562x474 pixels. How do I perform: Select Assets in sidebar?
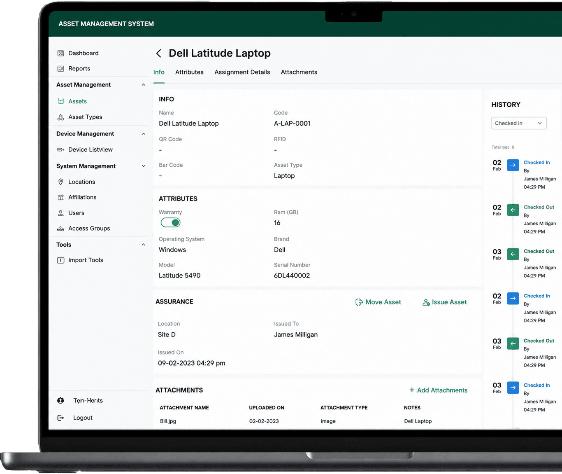point(77,101)
